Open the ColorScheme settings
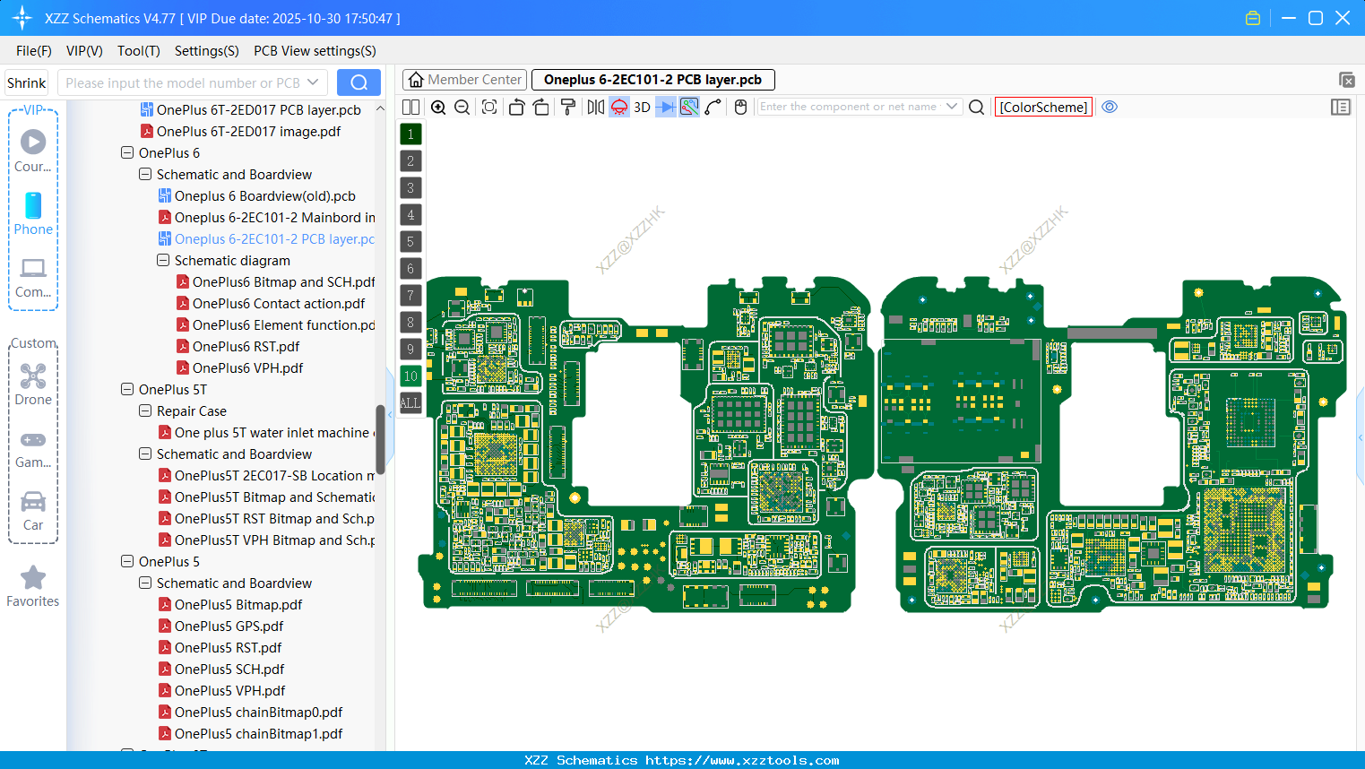Viewport: 1365px width, 769px height. point(1042,107)
